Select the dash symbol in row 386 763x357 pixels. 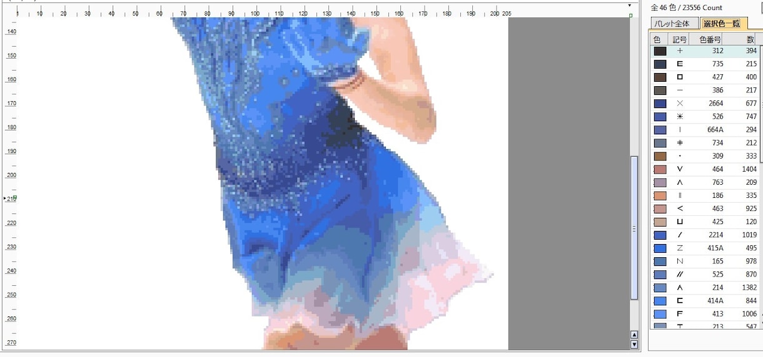point(680,90)
